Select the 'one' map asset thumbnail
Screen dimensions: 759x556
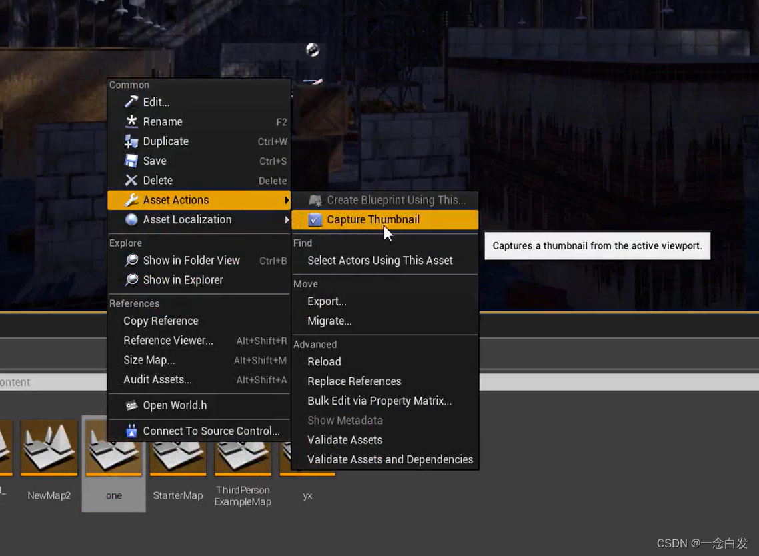[114, 457]
